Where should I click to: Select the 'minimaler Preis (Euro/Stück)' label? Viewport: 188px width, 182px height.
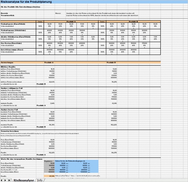[x=10, y=91]
